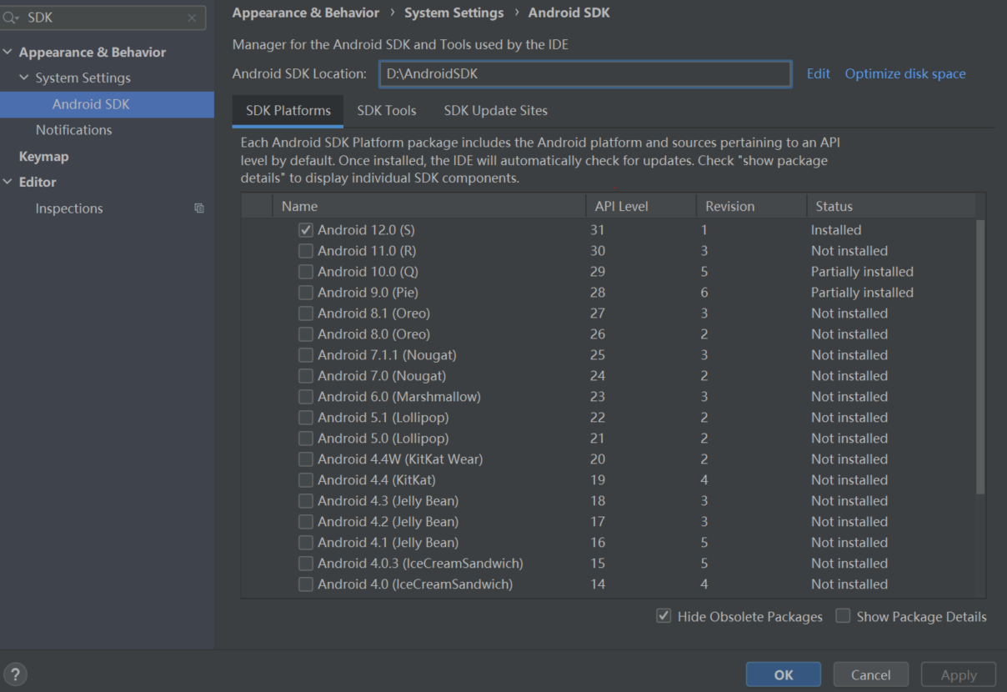This screenshot has height=692, width=1007.
Task: Select the Android 4.4 (KitKat) row name
Action: tap(377, 480)
